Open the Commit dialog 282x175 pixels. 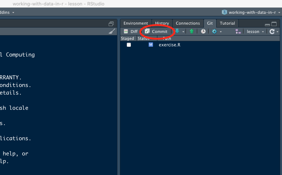click(x=156, y=32)
